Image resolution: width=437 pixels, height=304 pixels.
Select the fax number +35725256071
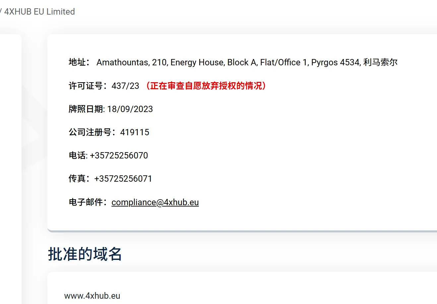coord(123,179)
